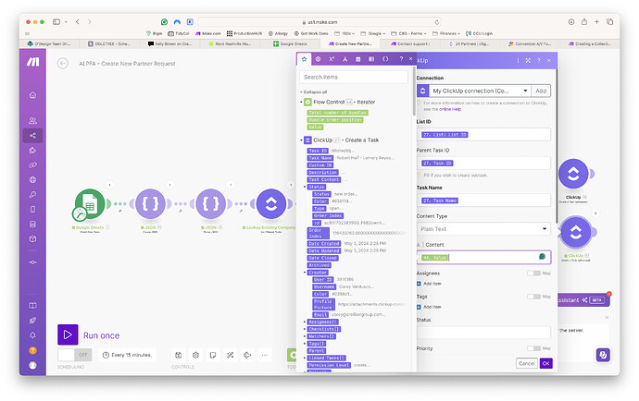Open Keys icon in sidebar
This screenshot has height=401, width=639.
click(x=32, y=195)
